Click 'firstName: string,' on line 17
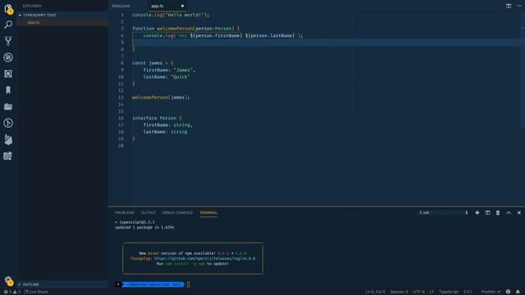 tap(167, 125)
